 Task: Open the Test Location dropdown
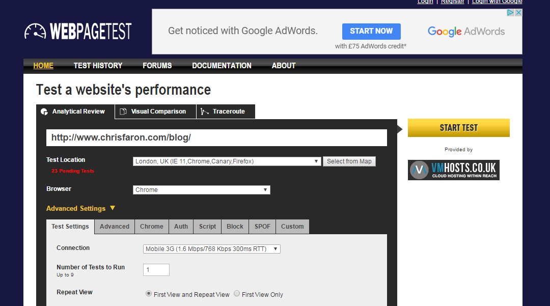(x=227, y=161)
